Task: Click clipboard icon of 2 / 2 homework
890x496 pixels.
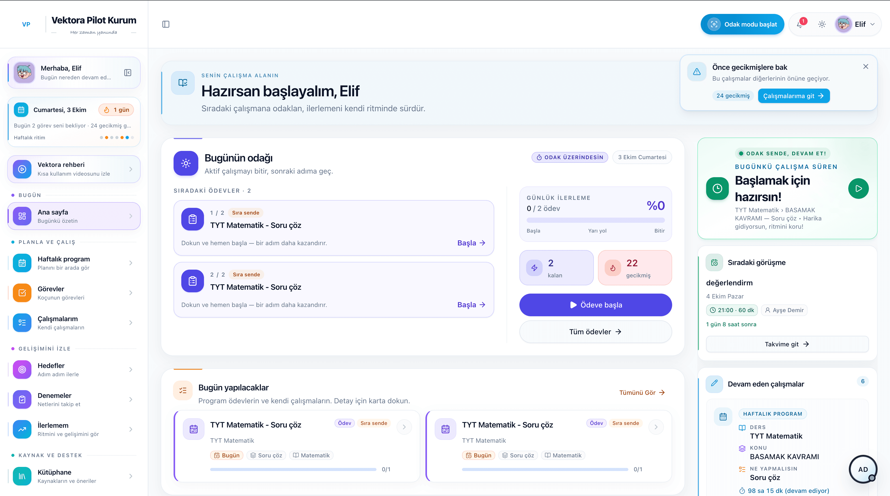Action: tap(192, 281)
